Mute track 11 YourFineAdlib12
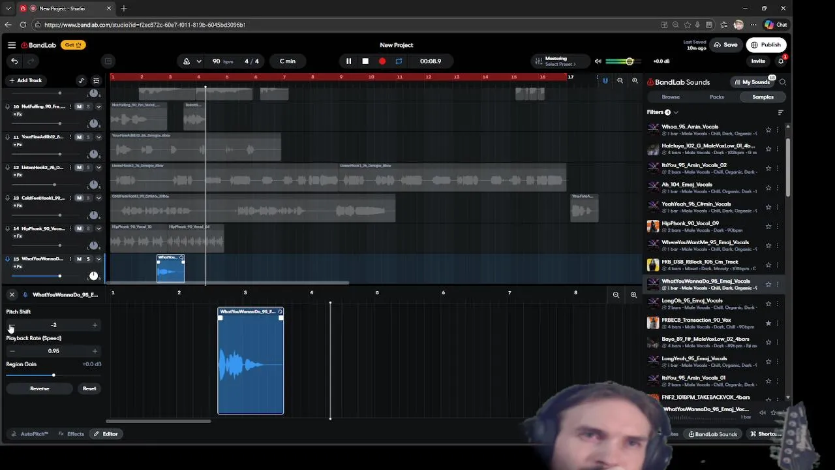Viewport: 835px width, 470px height. coord(79,137)
